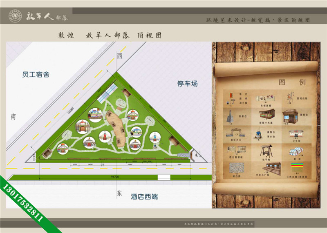Click the 卫生间 restroom legend icon
The height and width of the screenshot is (233, 327).
[296, 133]
